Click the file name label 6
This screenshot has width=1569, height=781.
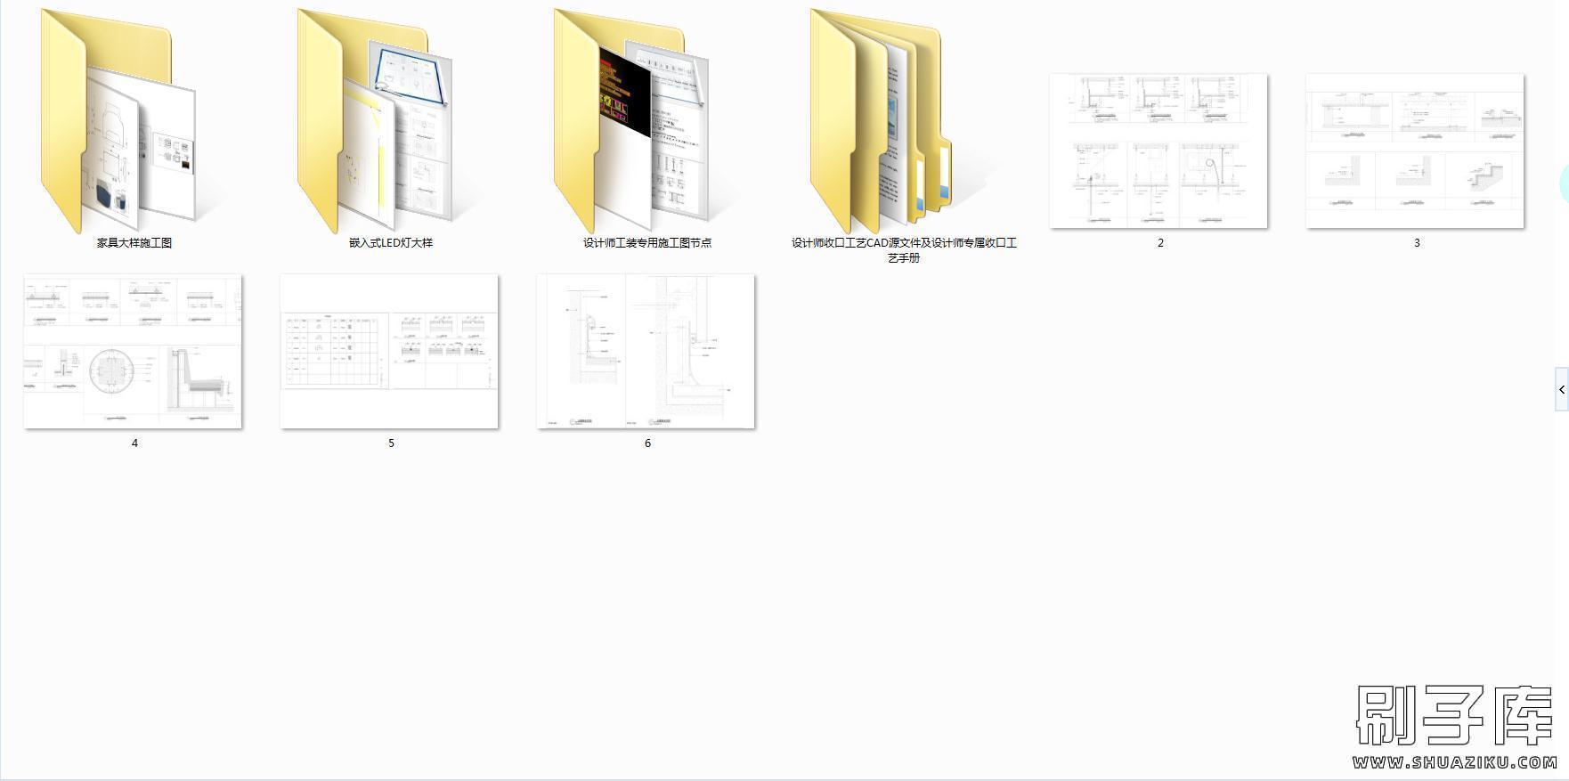pos(647,443)
